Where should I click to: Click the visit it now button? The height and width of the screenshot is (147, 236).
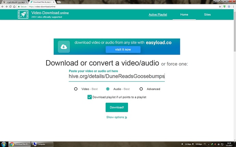(x=123, y=49)
